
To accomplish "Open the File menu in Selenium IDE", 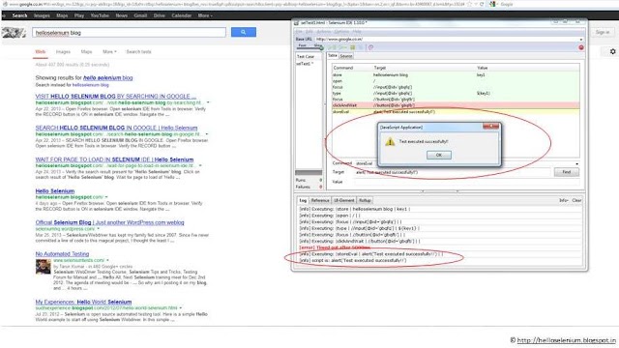I will click(299, 32).
